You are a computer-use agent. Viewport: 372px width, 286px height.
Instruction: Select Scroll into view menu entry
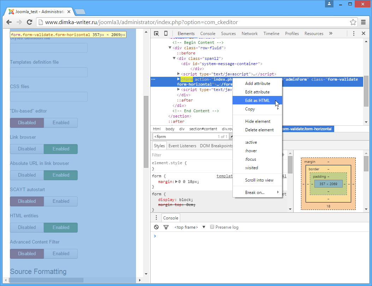[259, 180]
